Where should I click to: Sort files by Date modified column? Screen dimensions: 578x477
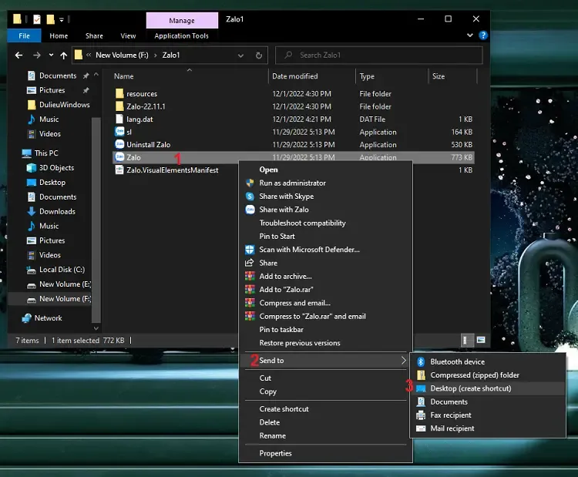295,76
